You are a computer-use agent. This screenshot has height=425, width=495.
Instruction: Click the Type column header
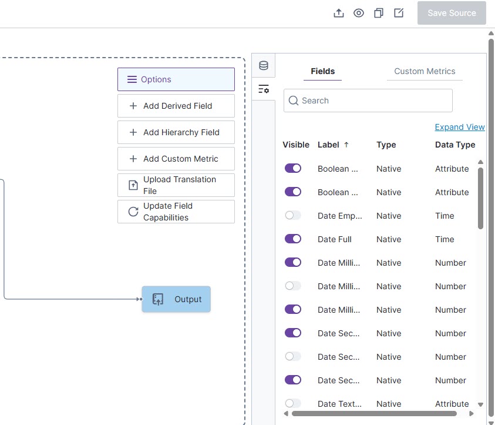(x=386, y=145)
